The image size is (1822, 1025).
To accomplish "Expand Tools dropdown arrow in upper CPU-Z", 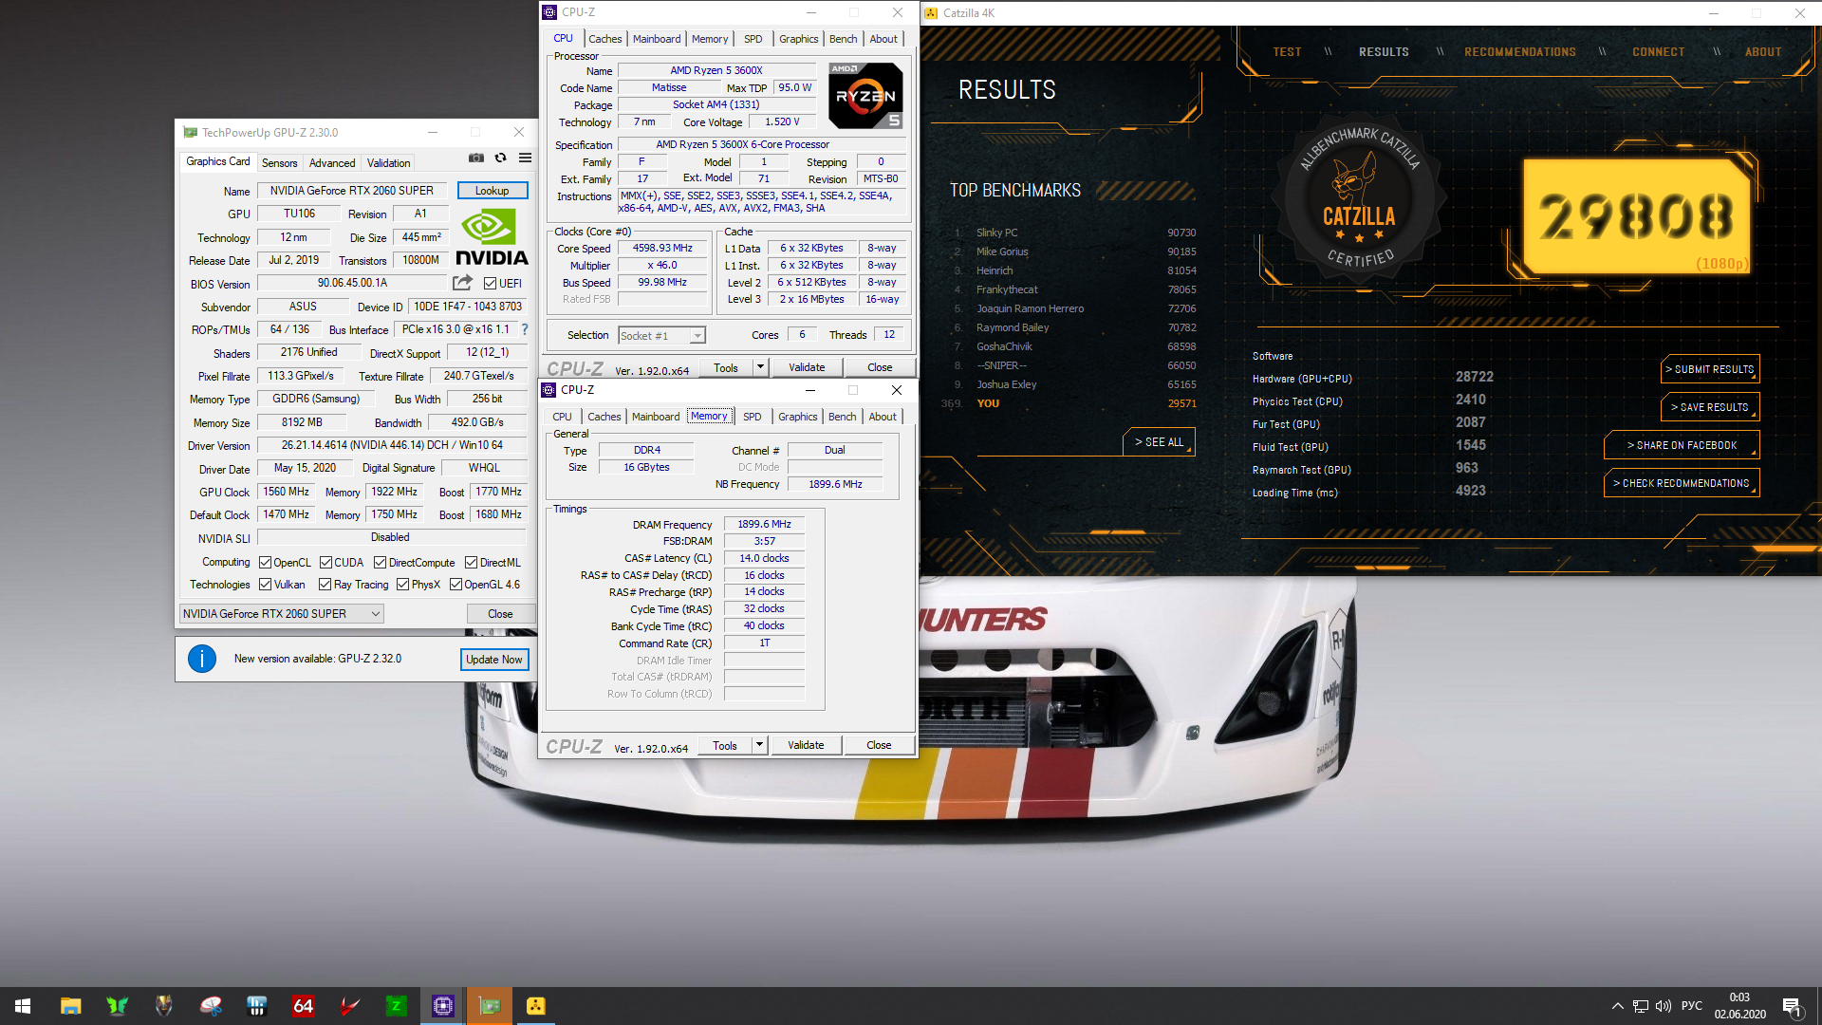I will pos(760,367).
